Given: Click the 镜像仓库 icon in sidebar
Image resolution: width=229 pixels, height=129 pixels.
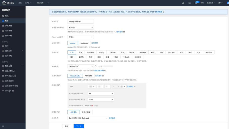Looking at the screenshot, I should click(3, 51).
